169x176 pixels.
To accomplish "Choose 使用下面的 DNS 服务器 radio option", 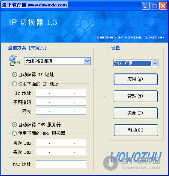I will [14, 133].
